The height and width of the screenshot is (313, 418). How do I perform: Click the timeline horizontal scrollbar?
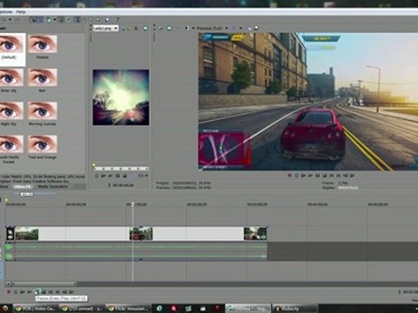point(44,284)
